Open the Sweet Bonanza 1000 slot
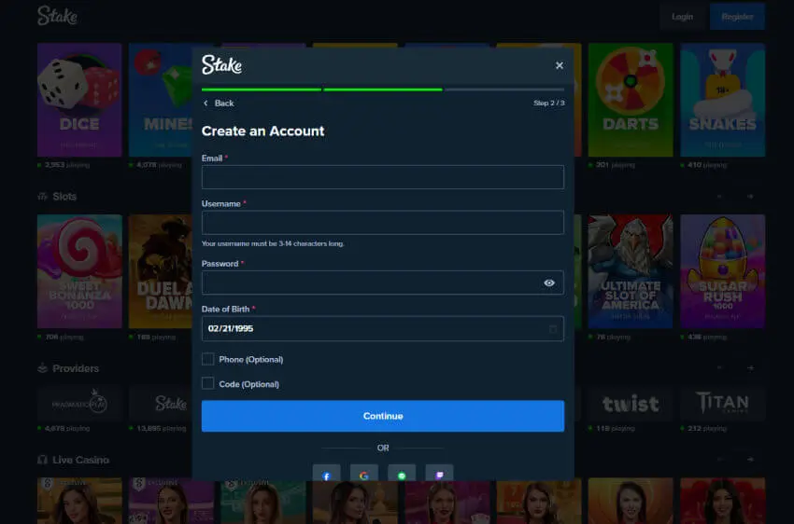Image resolution: width=794 pixels, height=524 pixels. pyautogui.click(x=79, y=271)
